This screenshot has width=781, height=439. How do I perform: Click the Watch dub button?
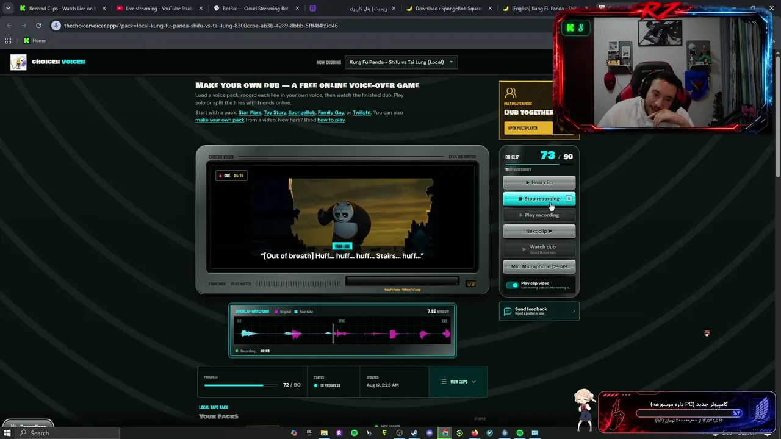point(539,249)
